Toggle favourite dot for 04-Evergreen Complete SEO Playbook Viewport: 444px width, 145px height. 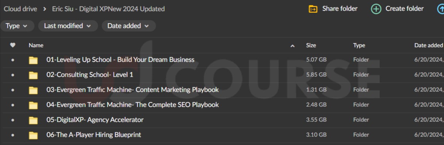[13, 105]
